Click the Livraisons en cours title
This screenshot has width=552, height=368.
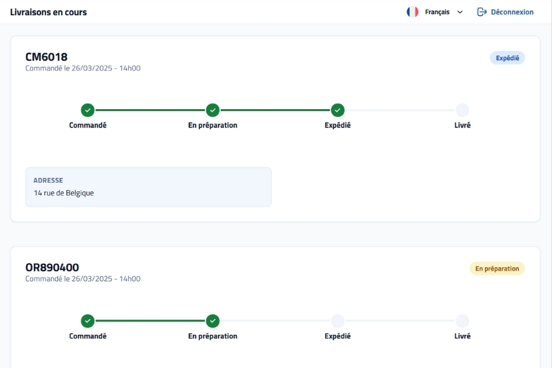pos(48,12)
